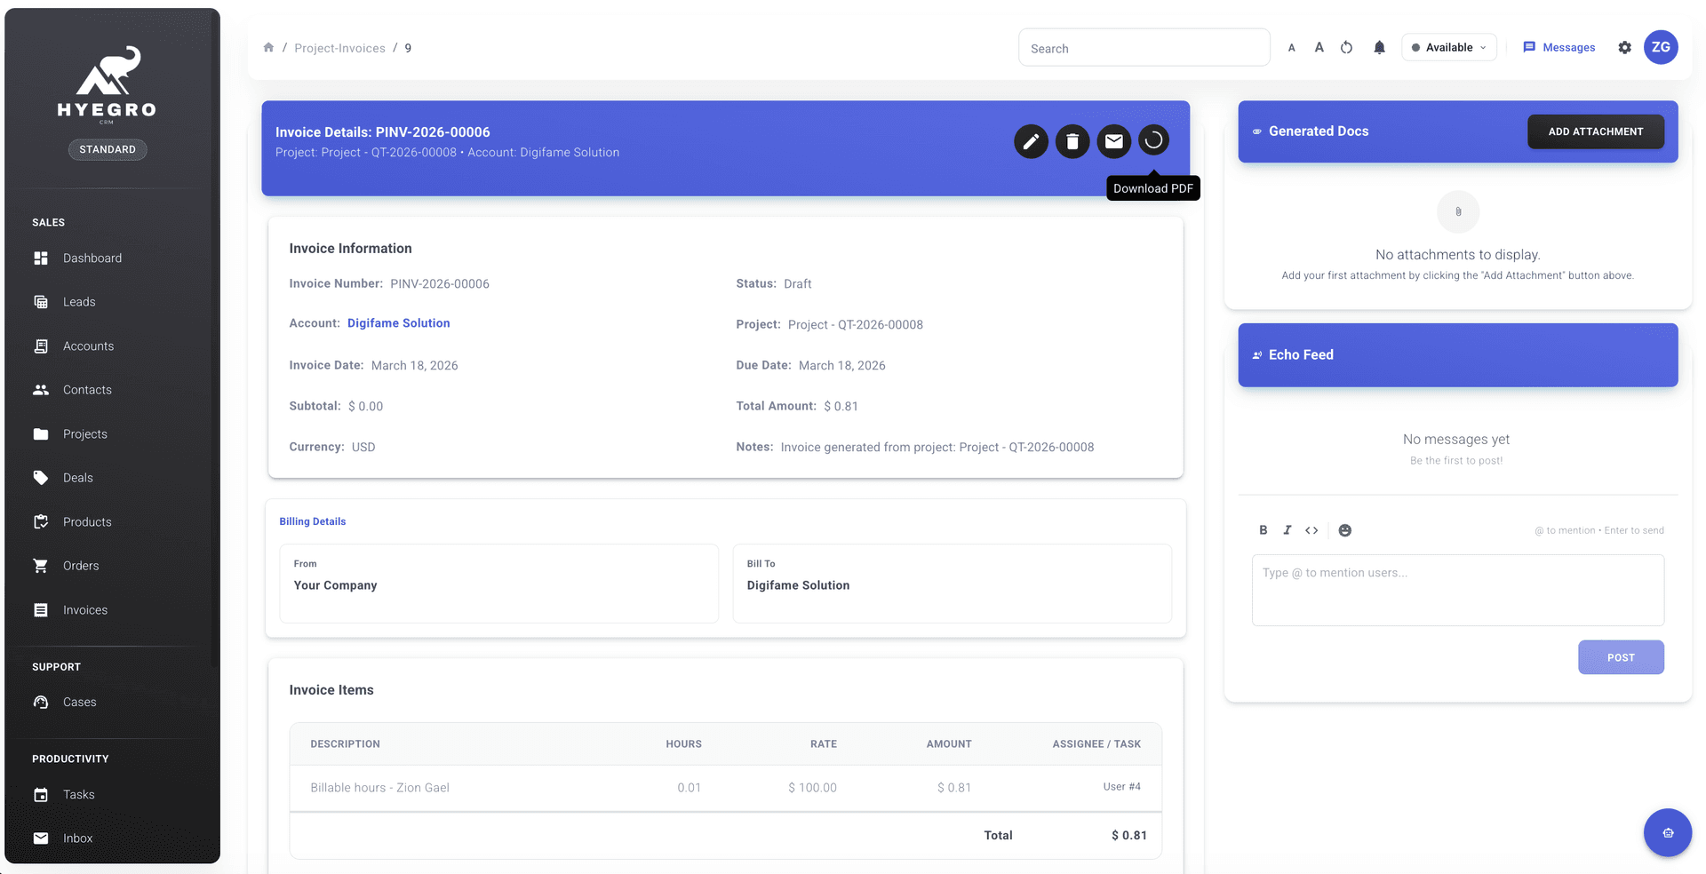Go to Invoices in the sidebar
The width and height of the screenshot is (1706, 874).
[x=84, y=609]
